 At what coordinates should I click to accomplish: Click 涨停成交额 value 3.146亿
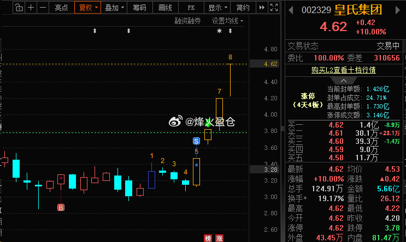(x=378, y=115)
